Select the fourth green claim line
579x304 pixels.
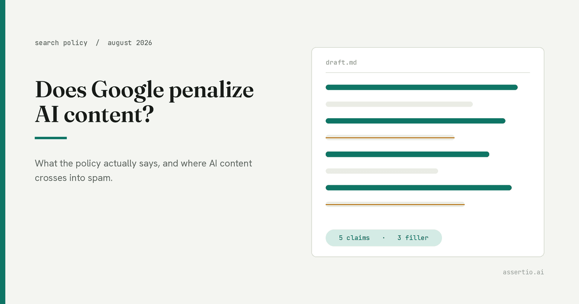[x=419, y=188]
